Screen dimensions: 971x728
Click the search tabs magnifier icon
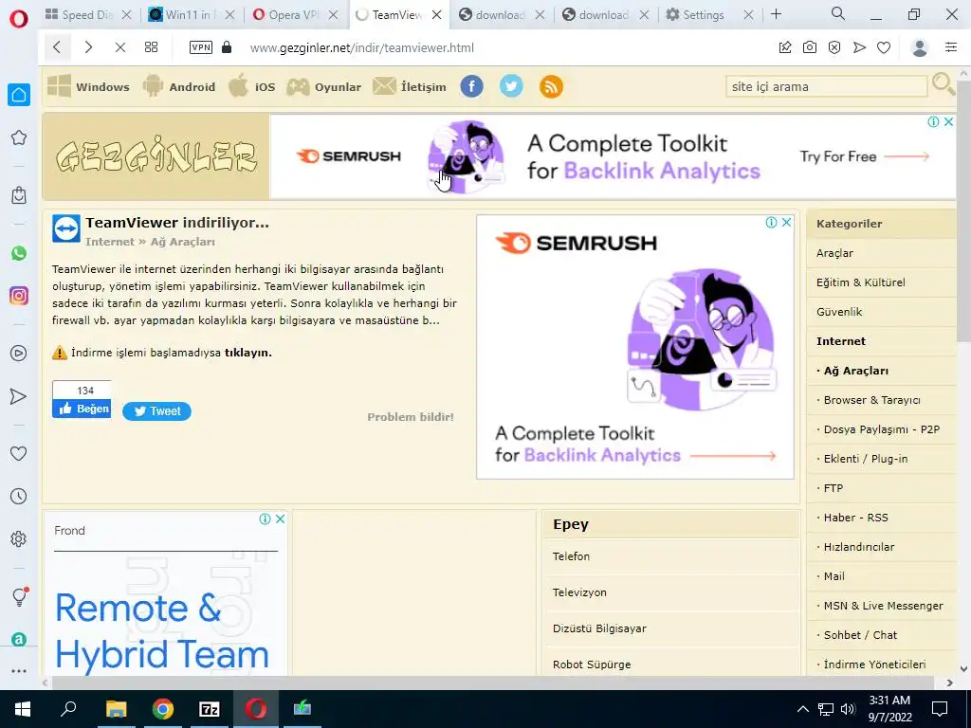click(x=838, y=13)
